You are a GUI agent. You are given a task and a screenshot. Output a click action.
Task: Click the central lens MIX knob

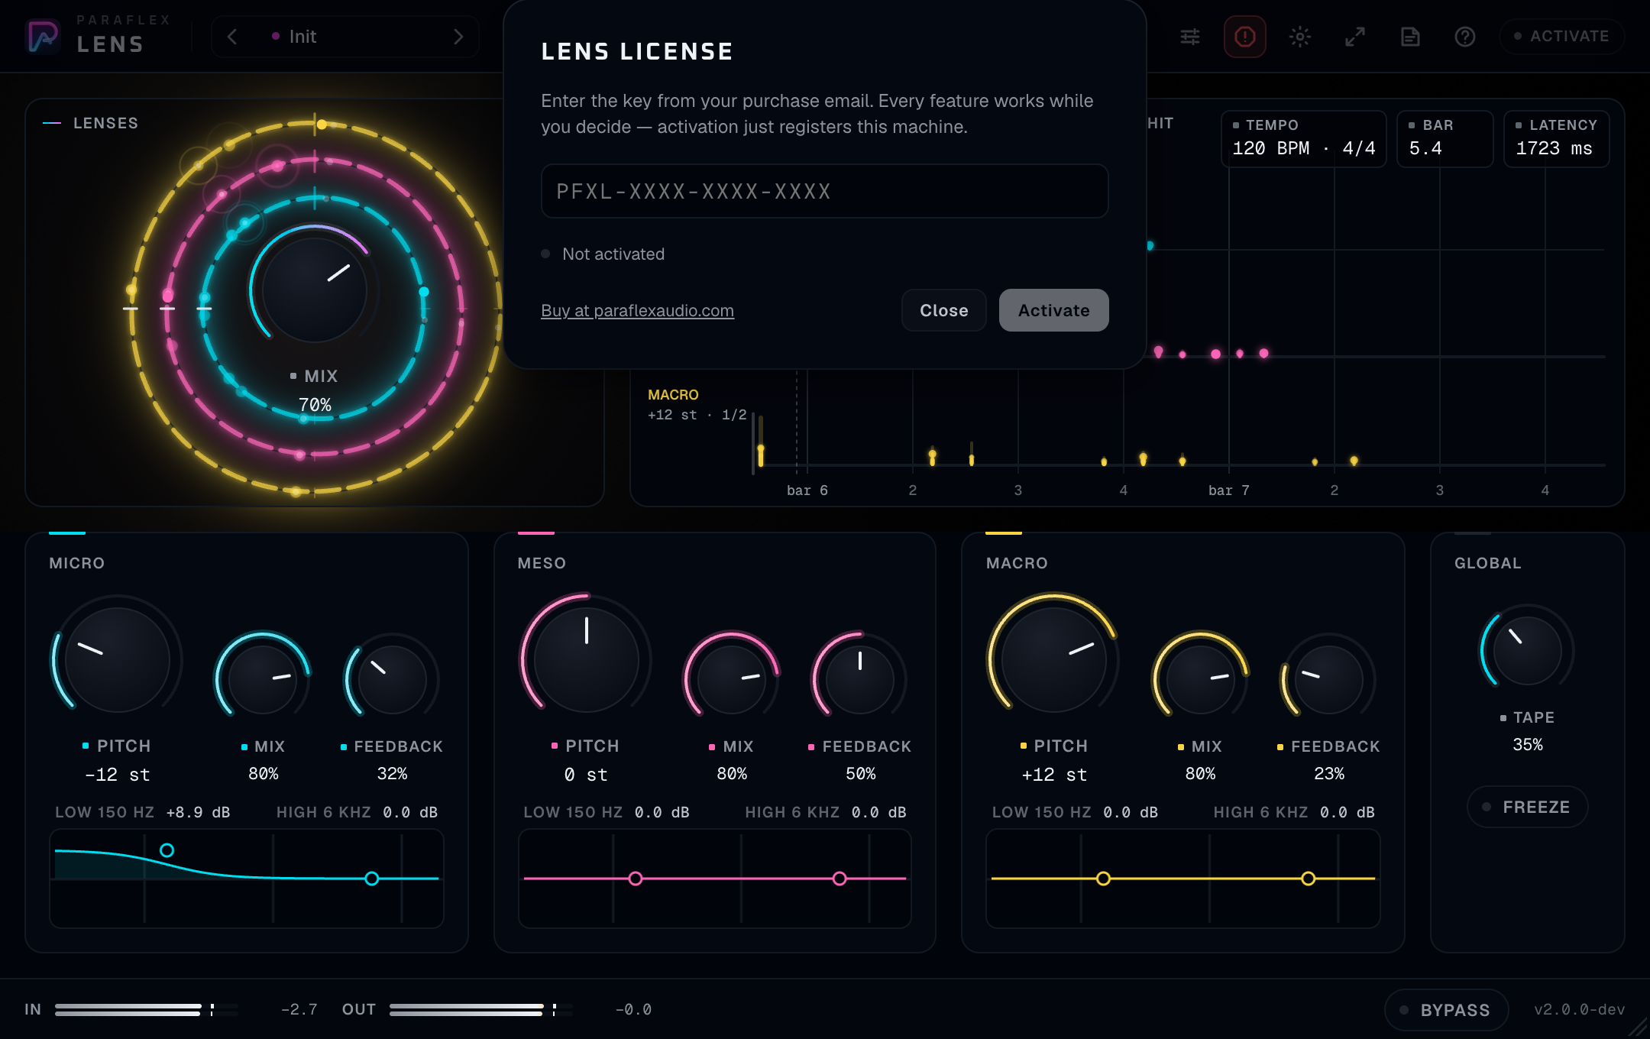[315, 290]
